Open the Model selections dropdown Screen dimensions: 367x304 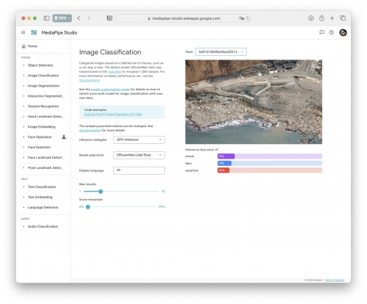tap(139, 155)
